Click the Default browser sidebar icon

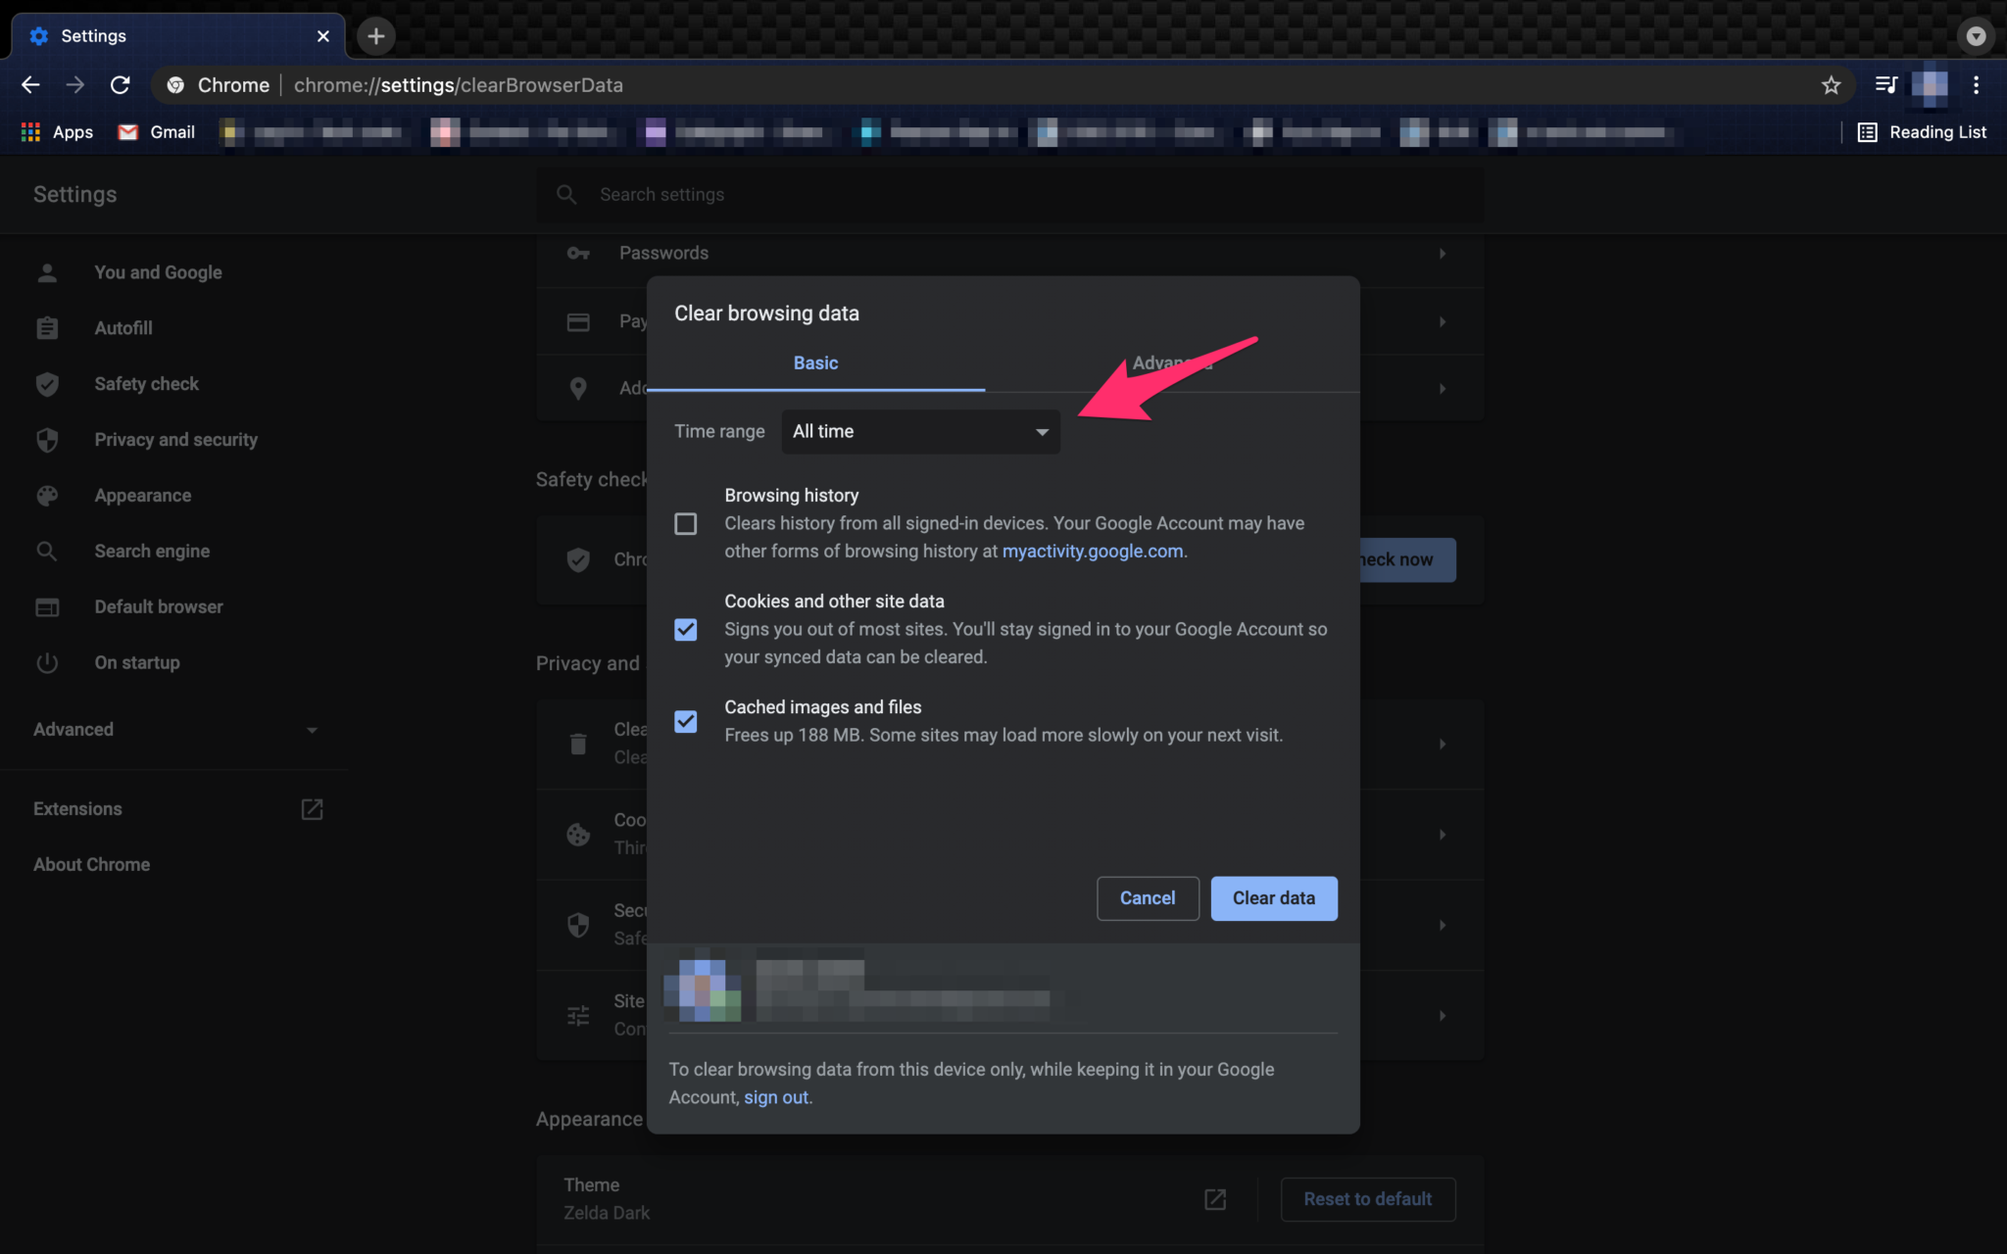click(47, 606)
